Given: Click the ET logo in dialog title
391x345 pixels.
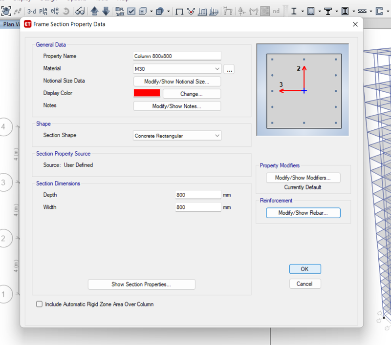Looking at the screenshot, I should (28, 24).
